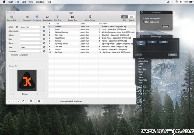Expand the Year dropdown
The image size is (194, 135).
pos(40,47)
